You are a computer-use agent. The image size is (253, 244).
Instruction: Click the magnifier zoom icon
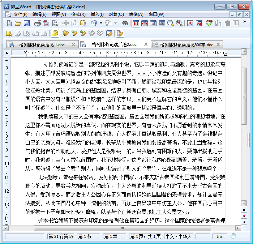[x=170, y=23]
